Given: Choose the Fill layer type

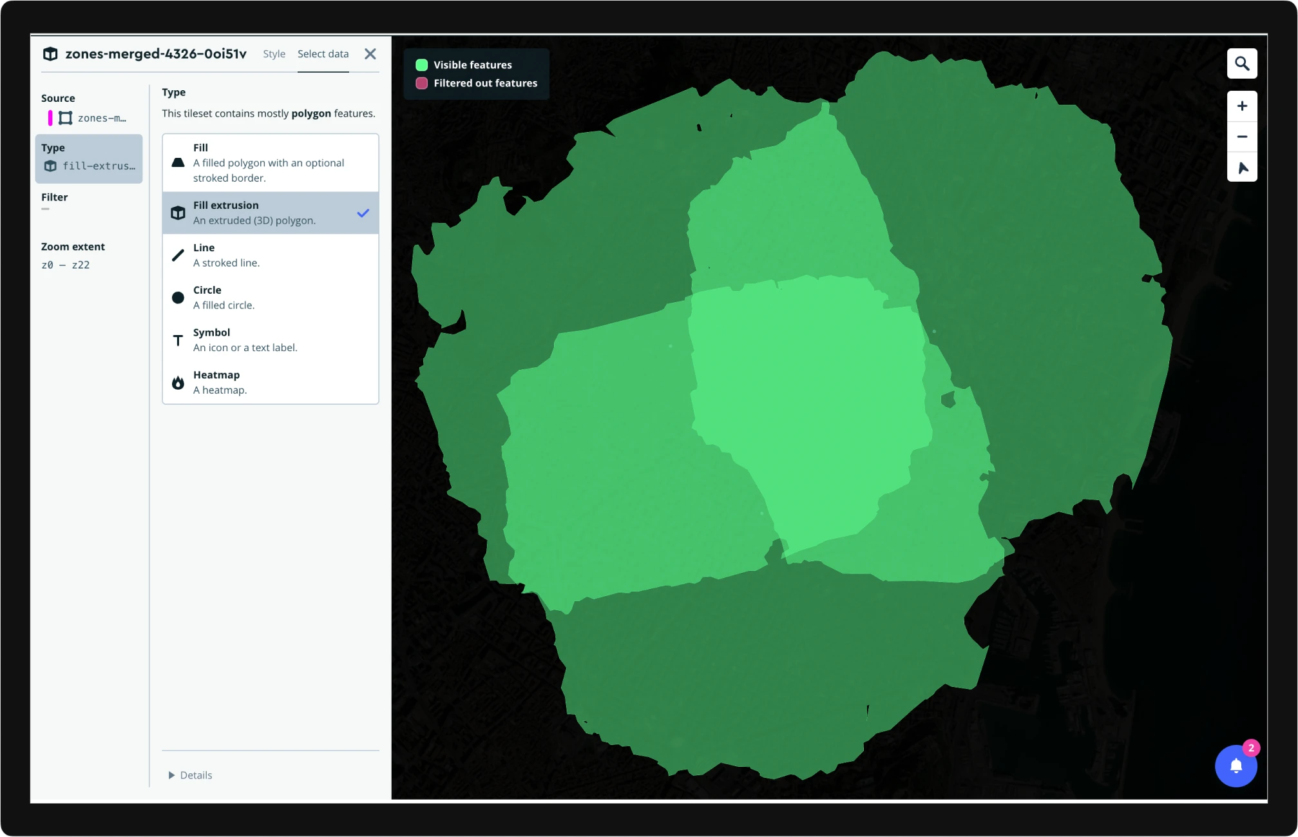Looking at the screenshot, I should pos(271,163).
